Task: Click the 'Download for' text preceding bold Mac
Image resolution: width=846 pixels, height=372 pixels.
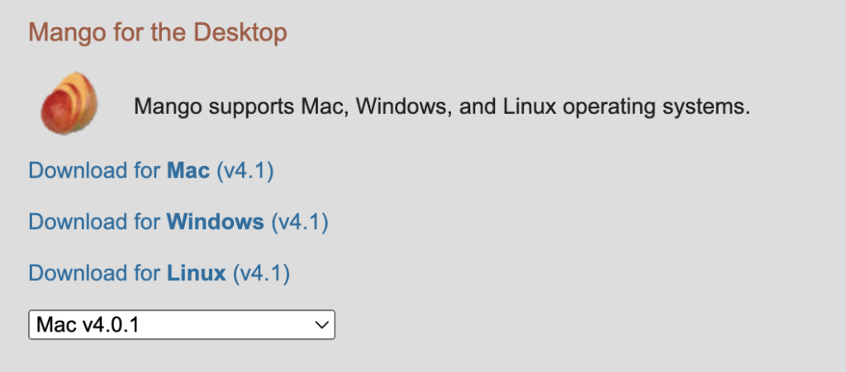Action: point(94,170)
